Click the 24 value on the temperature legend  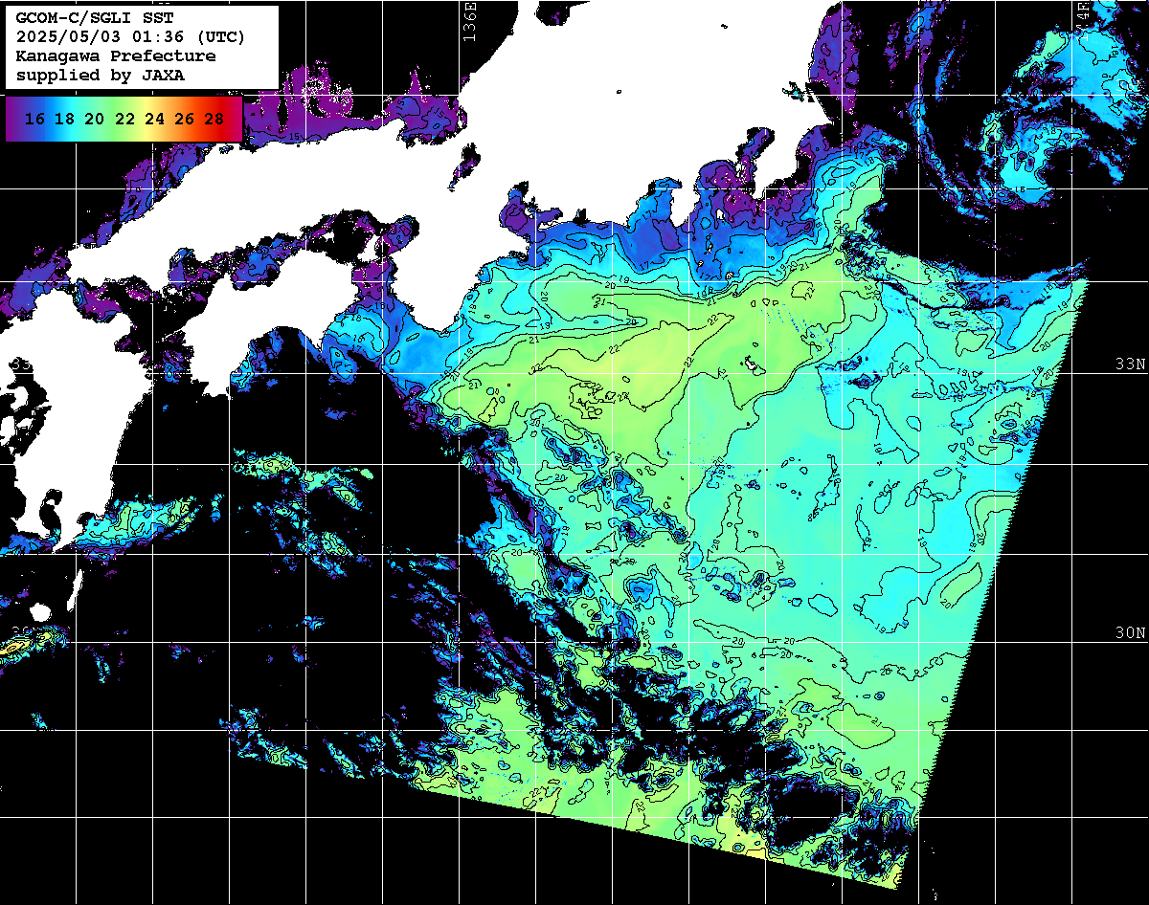[155, 120]
